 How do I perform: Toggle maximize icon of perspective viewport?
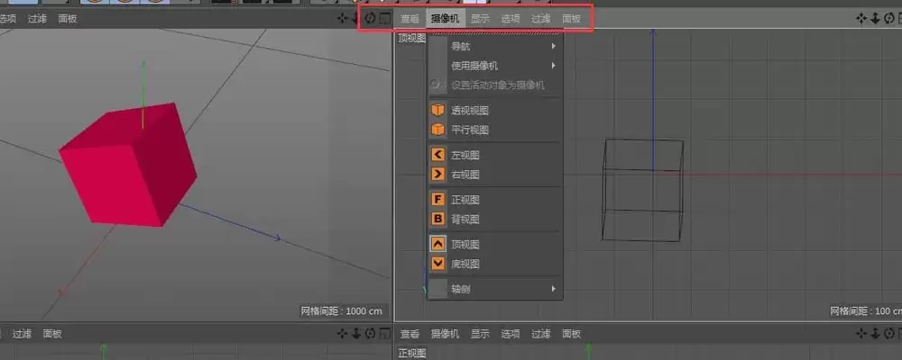pos(385,18)
